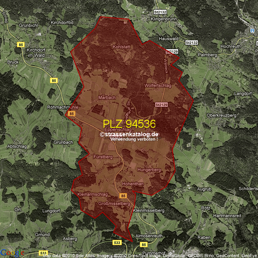
Task: Click the St2132 shield right of Hauswald
Action: click(x=192, y=42)
